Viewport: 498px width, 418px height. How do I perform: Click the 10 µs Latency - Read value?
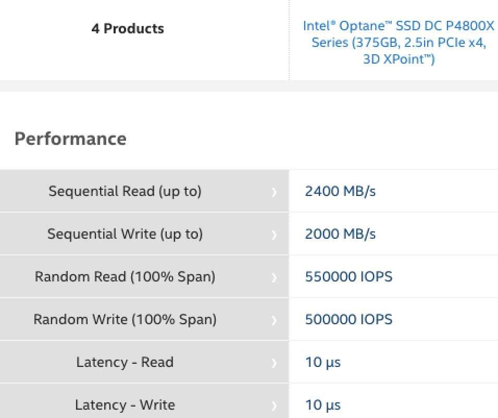click(x=323, y=362)
